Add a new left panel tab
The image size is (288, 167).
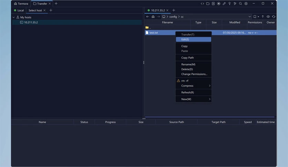(x=51, y=10)
